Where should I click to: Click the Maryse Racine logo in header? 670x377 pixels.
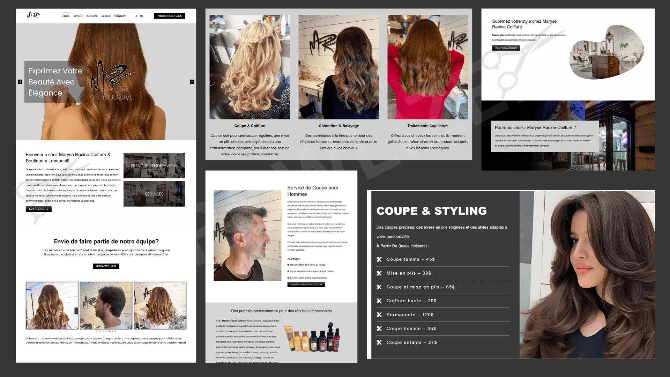click(33, 16)
